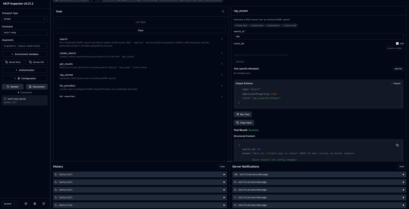Image resolution: width=409 pixels, height=209 pixels.
Task: Disconnect from the MCP server
Action: click(37, 87)
